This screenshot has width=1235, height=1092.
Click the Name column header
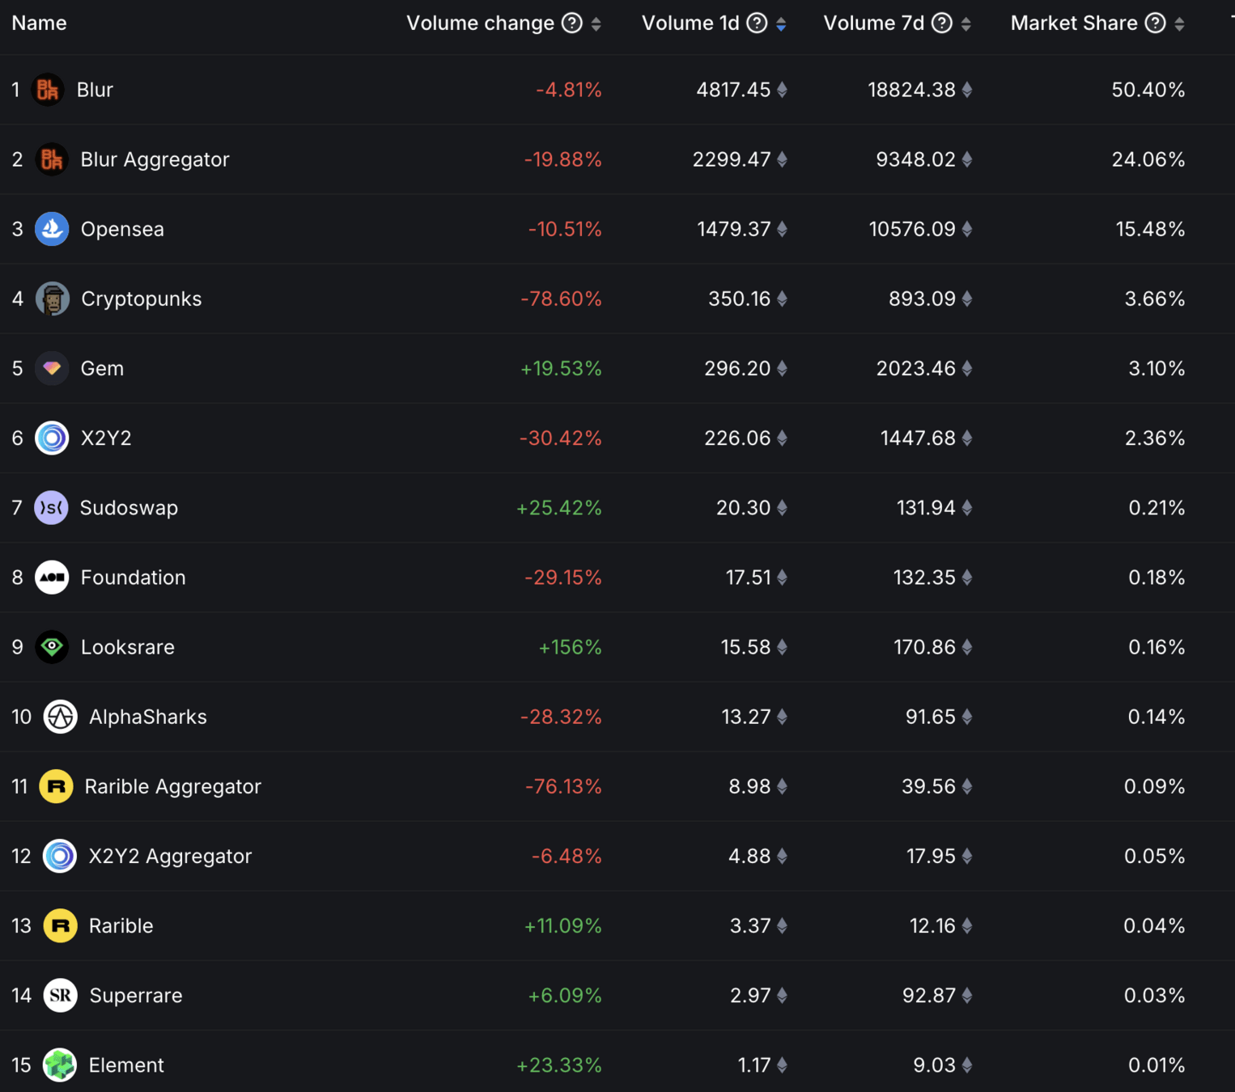pos(39,23)
